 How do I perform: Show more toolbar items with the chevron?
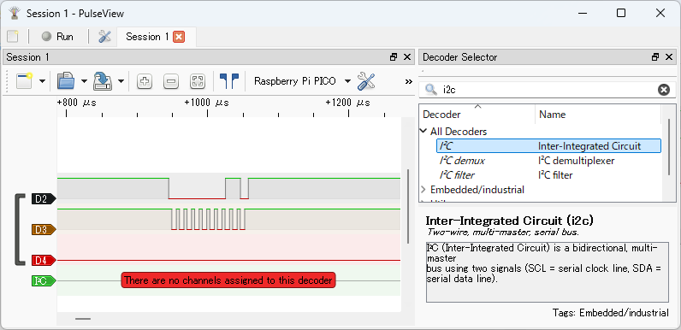click(408, 81)
